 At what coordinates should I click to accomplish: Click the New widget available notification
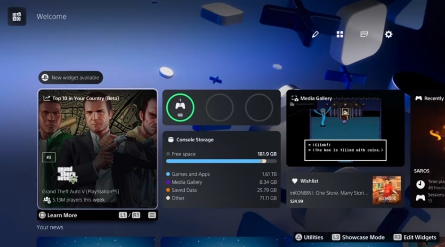click(x=71, y=78)
